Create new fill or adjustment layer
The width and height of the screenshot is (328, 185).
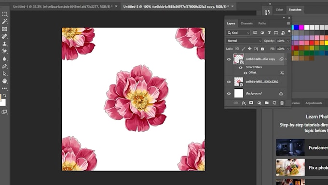[x=259, y=103]
